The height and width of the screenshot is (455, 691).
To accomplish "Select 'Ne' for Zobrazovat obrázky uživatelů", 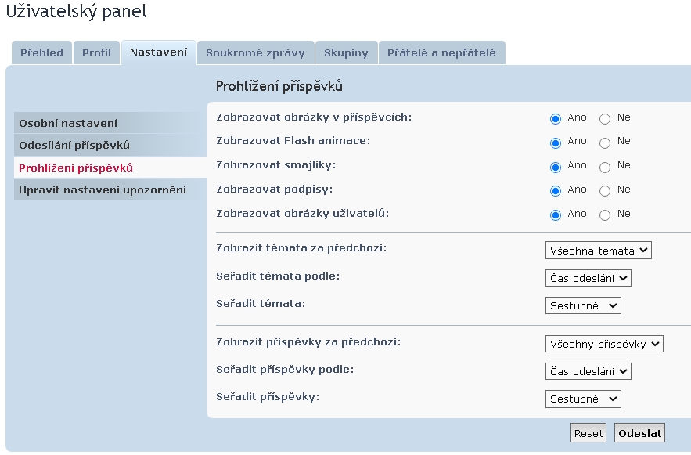I will coord(605,215).
